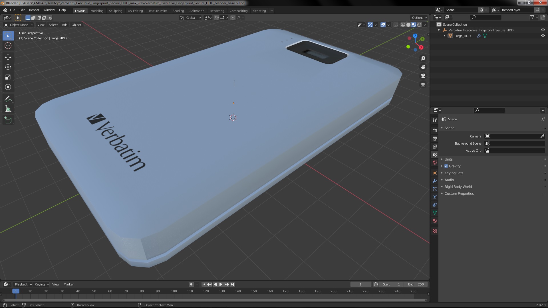Expand the Large_HDD tree item
This screenshot has height=308, width=548.
444,36
